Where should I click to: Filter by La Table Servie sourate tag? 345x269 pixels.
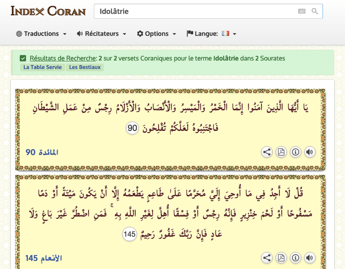point(43,67)
